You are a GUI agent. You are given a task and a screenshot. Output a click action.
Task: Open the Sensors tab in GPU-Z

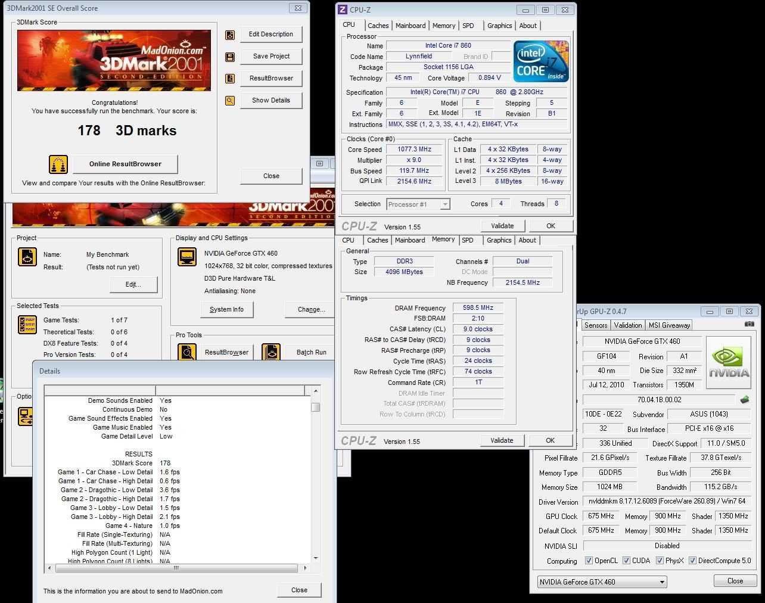(595, 325)
